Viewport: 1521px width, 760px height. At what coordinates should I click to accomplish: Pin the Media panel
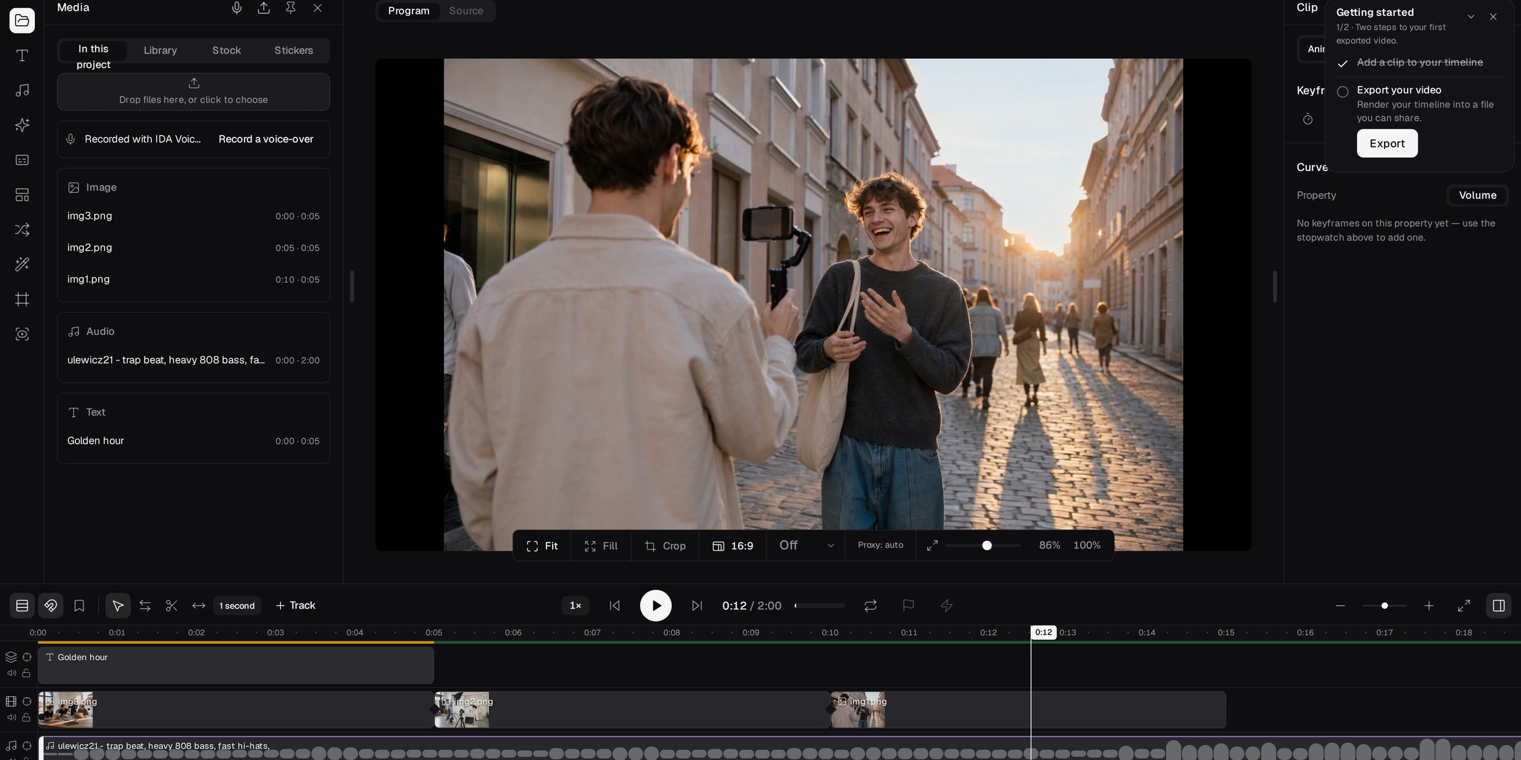pos(291,8)
